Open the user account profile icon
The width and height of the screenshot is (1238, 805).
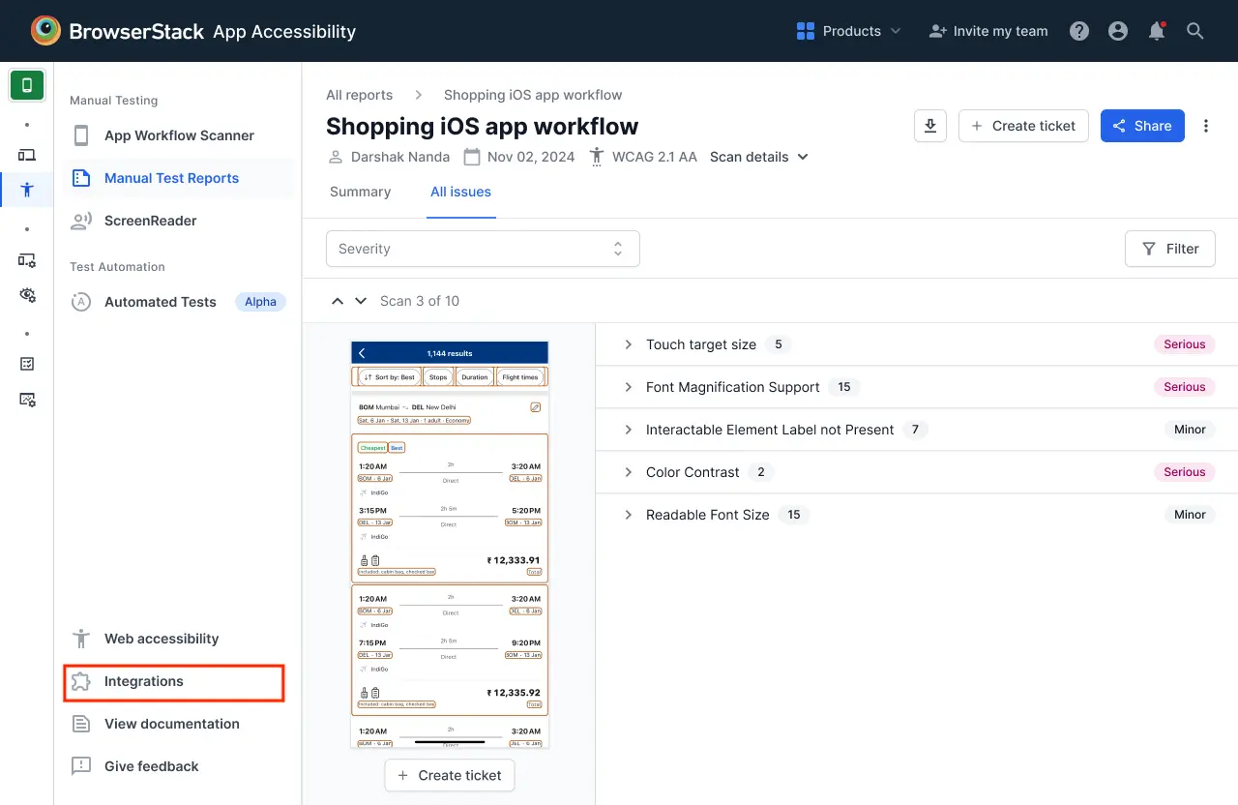(x=1118, y=31)
